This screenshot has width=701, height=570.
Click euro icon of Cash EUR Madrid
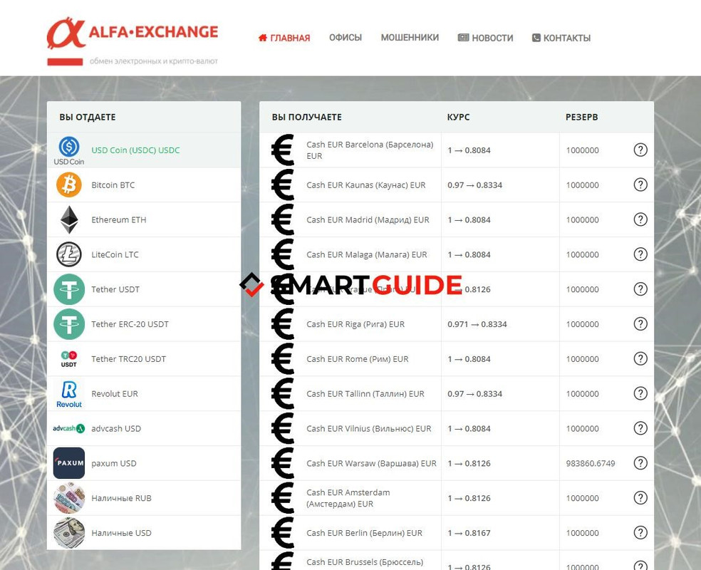(283, 219)
